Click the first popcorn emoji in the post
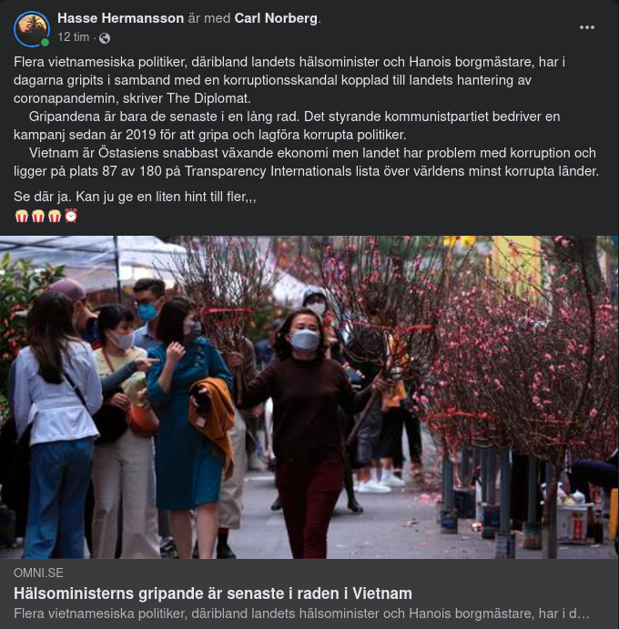The image size is (619, 629). [x=22, y=216]
